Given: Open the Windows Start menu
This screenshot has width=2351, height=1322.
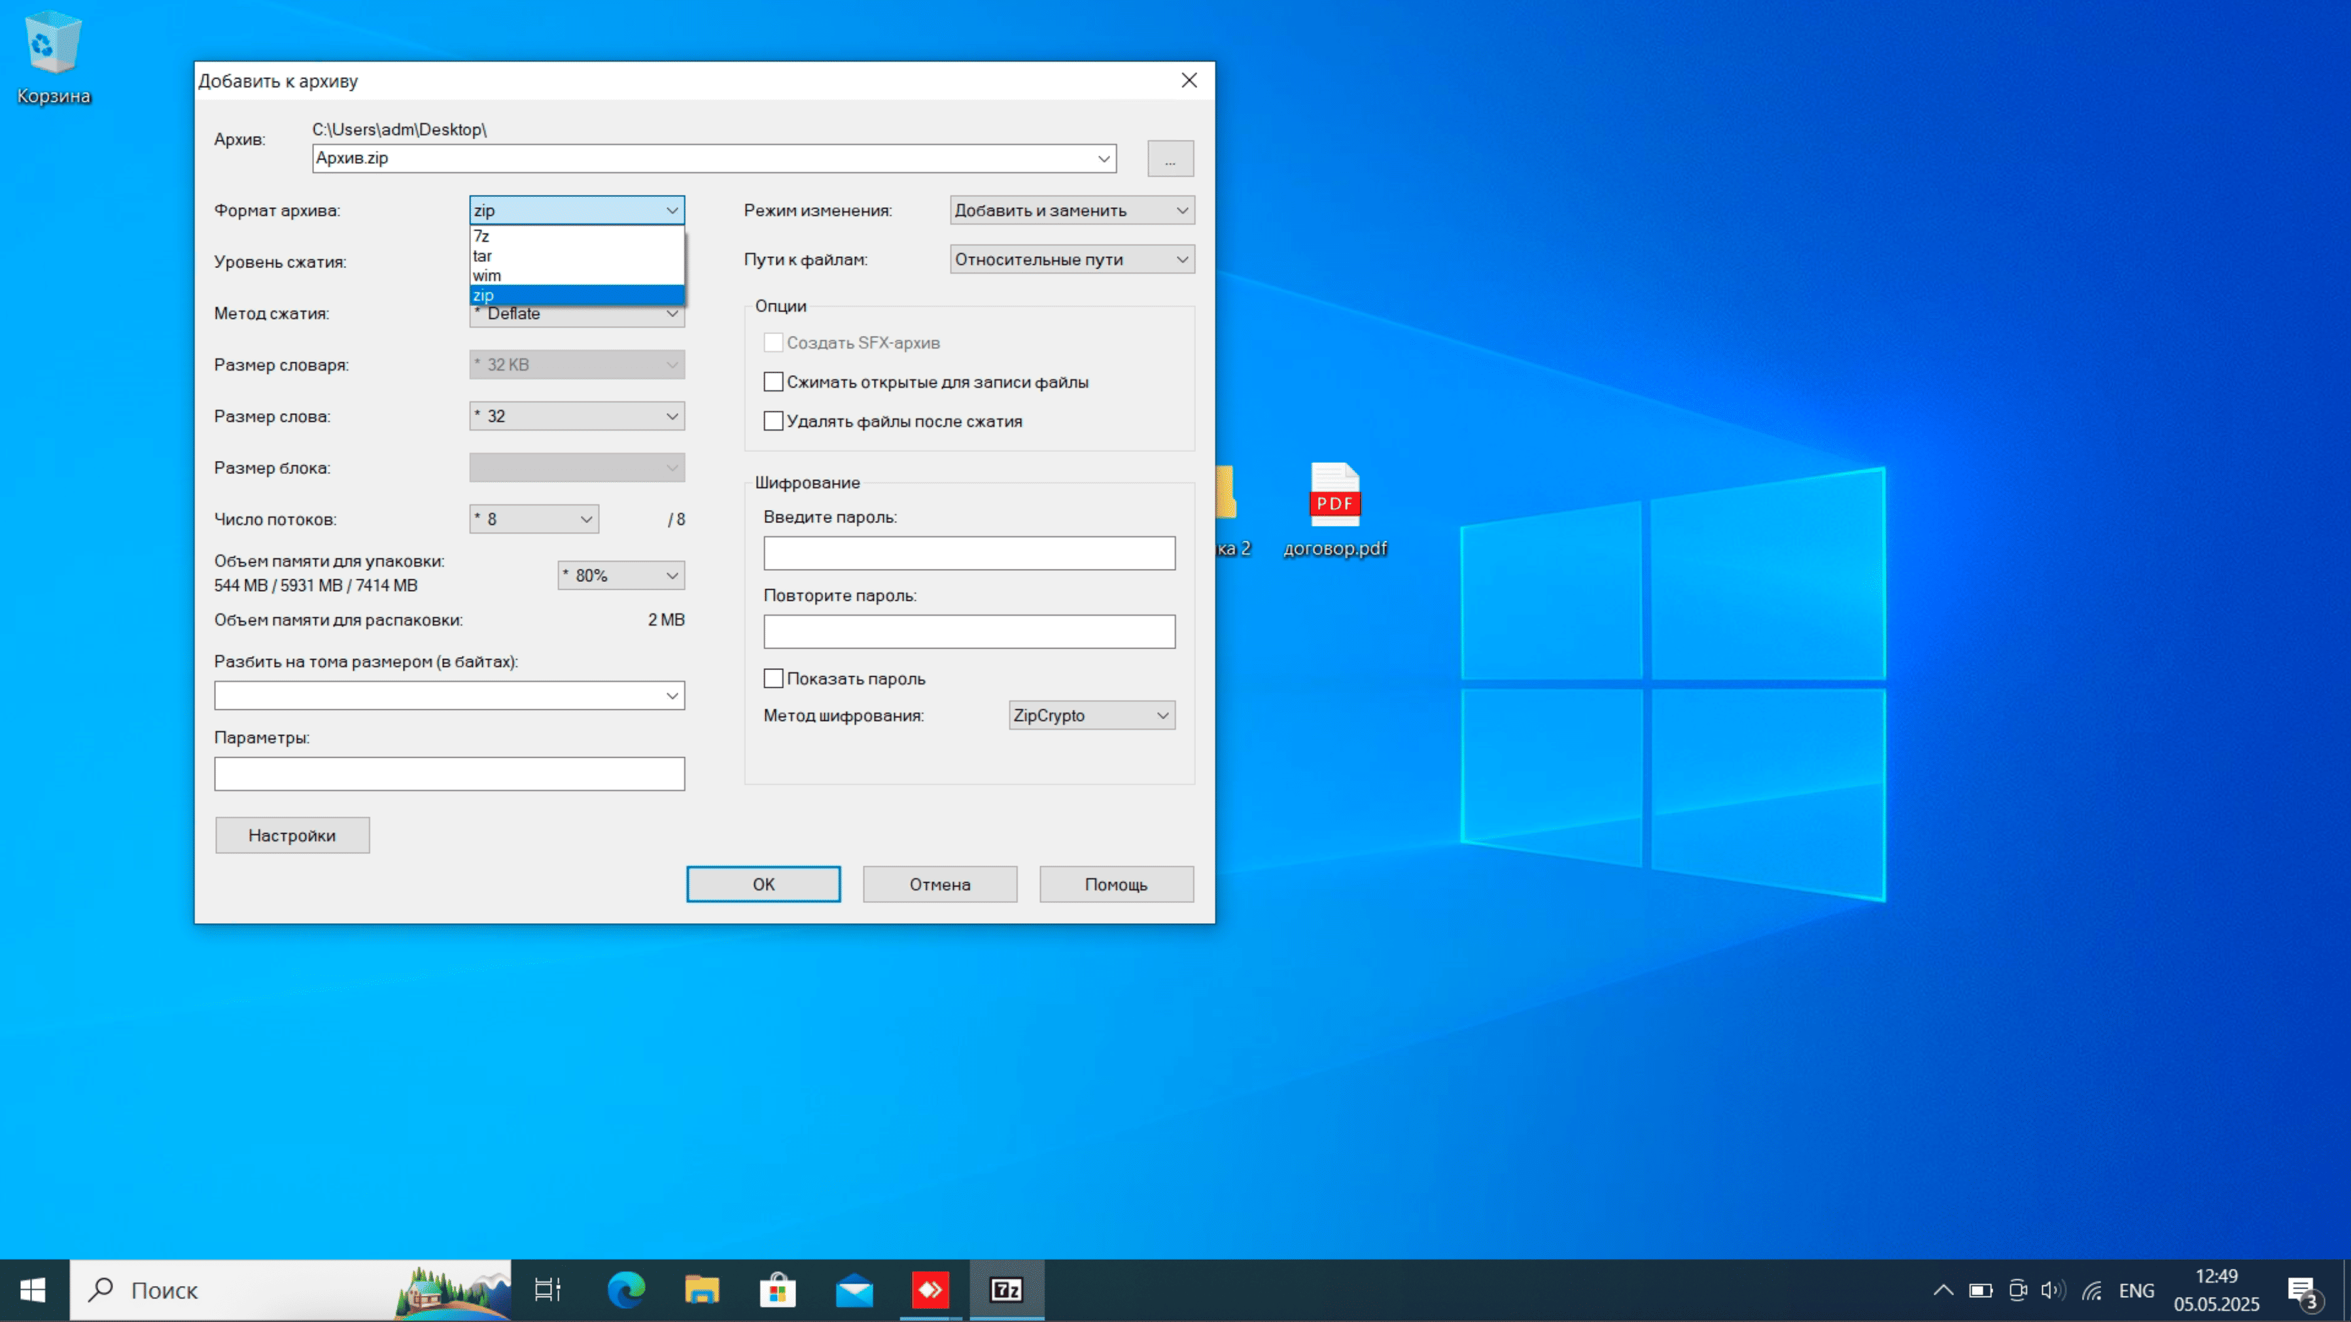Looking at the screenshot, I should [x=34, y=1289].
